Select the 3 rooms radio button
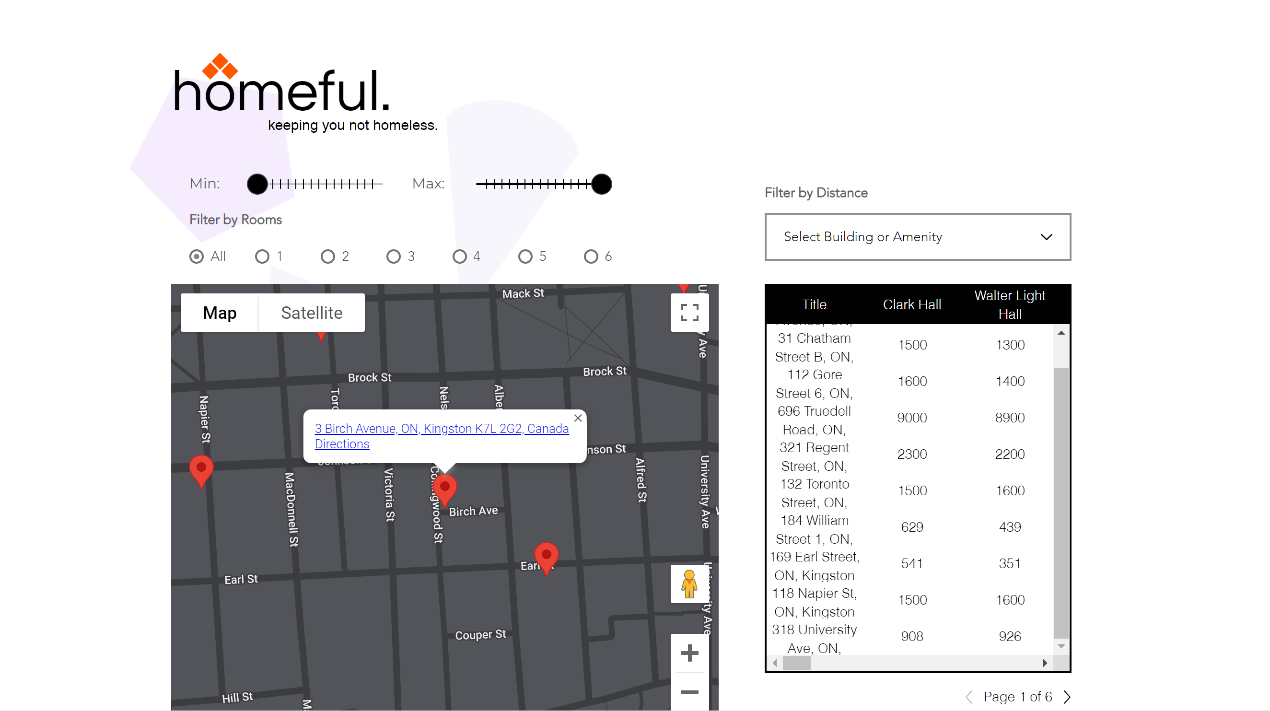The height and width of the screenshot is (711, 1270). pyautogui.click(x=394, y=256)
